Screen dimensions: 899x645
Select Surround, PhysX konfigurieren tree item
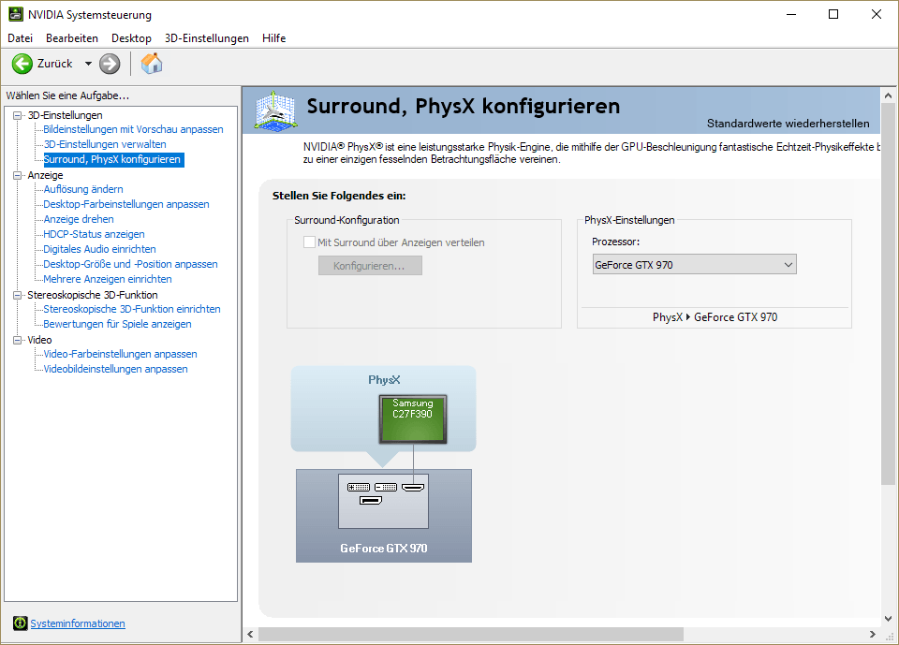(112, 159)
